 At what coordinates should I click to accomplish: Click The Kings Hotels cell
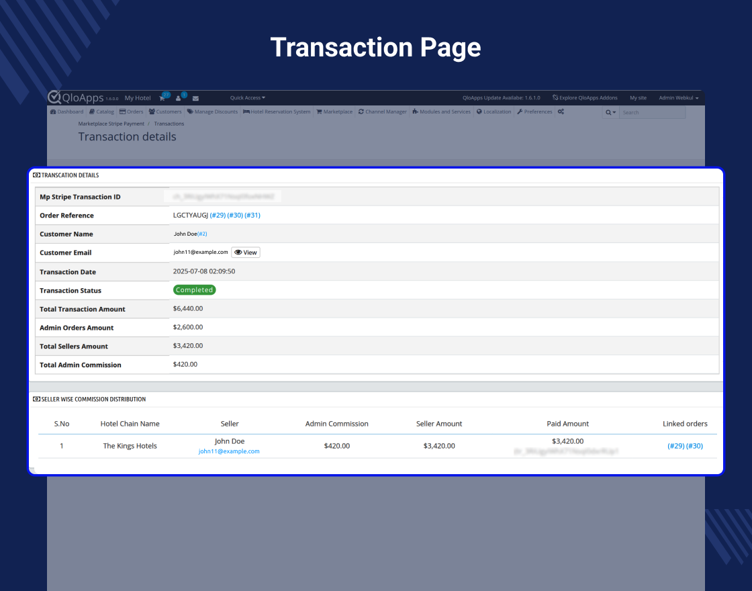(130, 446)
